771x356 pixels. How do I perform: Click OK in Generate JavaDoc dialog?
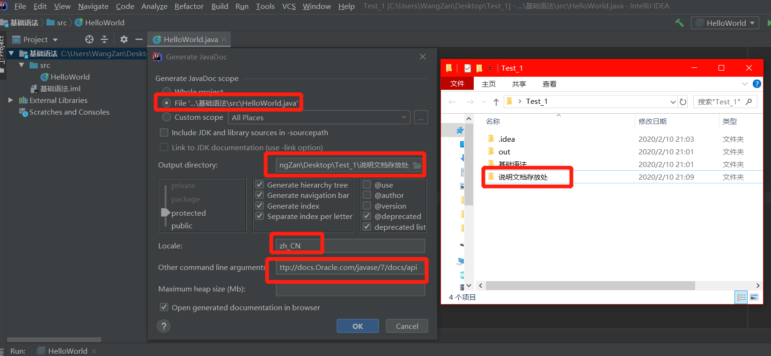click(x=358, y=326)
